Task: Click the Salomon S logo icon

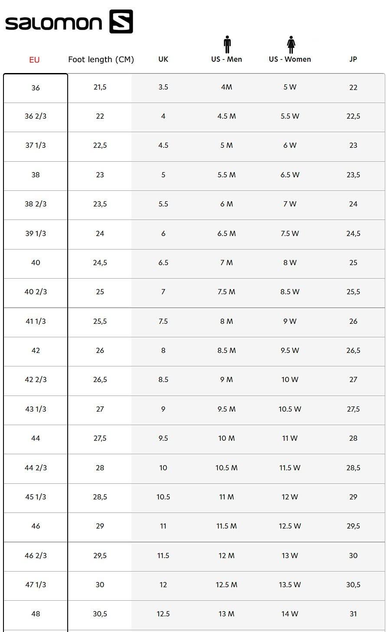Action: pos(121,22)
